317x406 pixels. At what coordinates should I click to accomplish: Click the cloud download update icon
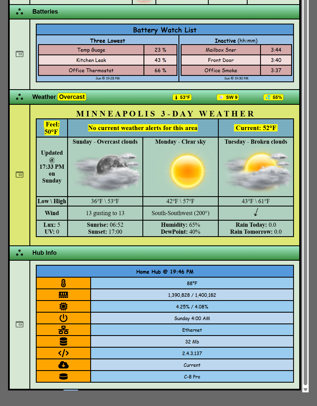tap(63, 365)
